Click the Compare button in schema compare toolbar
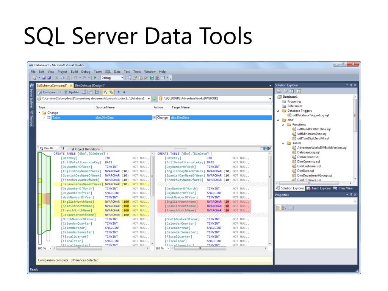 point(47,92)
